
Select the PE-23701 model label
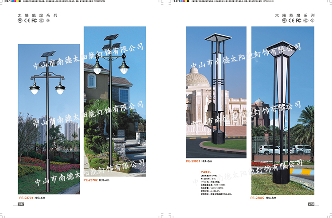click(x=26, y=198)
